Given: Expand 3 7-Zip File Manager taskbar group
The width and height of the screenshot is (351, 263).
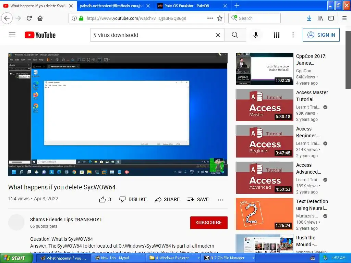Looking at the screenshot, I should pyautogui.click(x=229, y=258).
